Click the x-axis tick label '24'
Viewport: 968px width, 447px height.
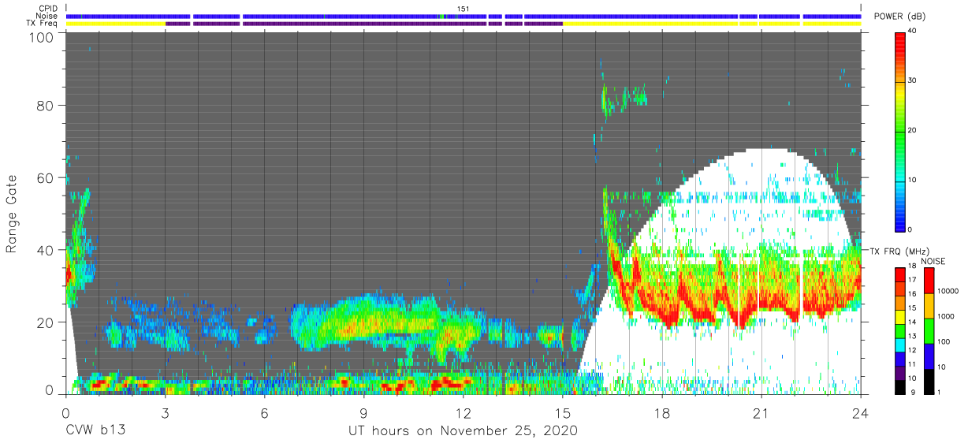(861, 413)
